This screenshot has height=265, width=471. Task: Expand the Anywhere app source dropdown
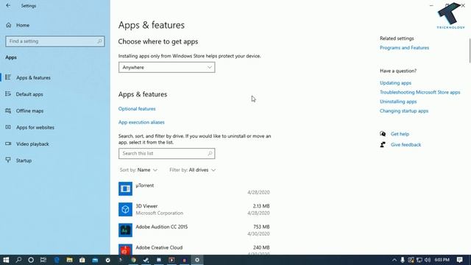point(167,67)
